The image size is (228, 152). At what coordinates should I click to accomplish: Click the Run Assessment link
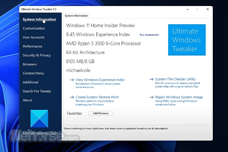click(149, 35)
